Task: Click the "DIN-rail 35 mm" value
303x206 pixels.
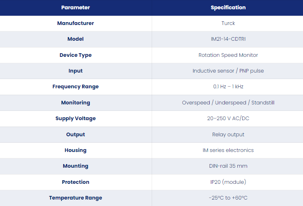Action: pos(228,166)
